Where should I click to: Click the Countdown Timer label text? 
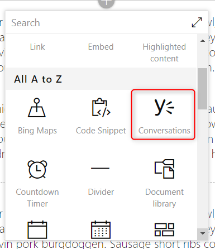[x=37, y=198]
